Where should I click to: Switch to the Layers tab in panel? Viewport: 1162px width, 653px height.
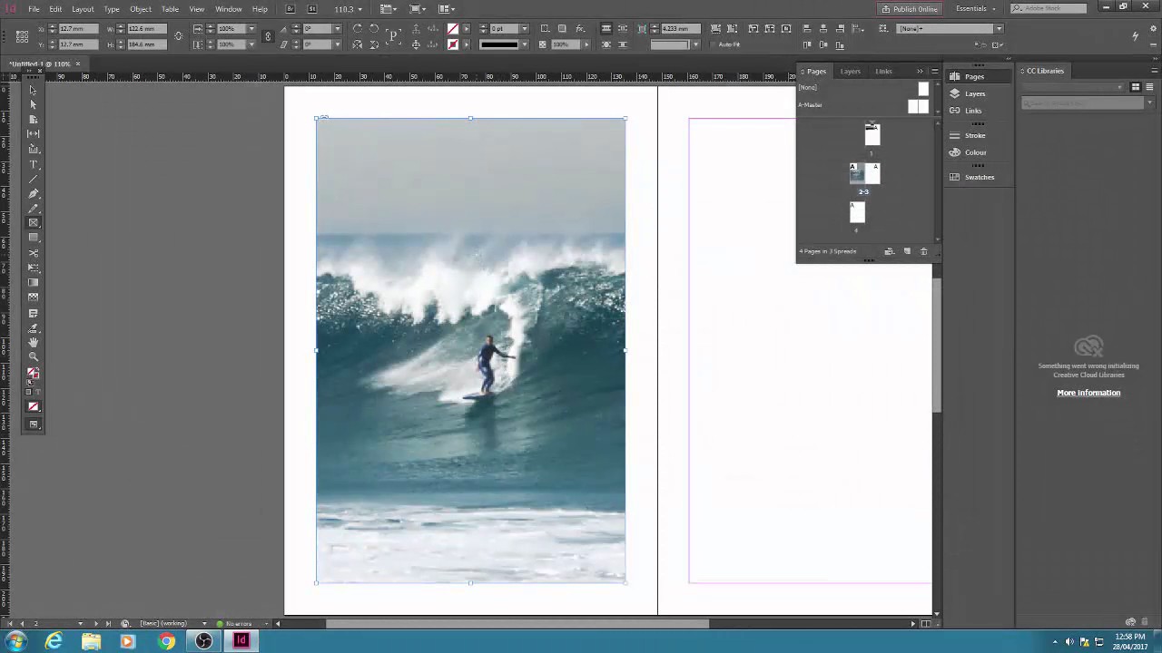coord(851,71)
